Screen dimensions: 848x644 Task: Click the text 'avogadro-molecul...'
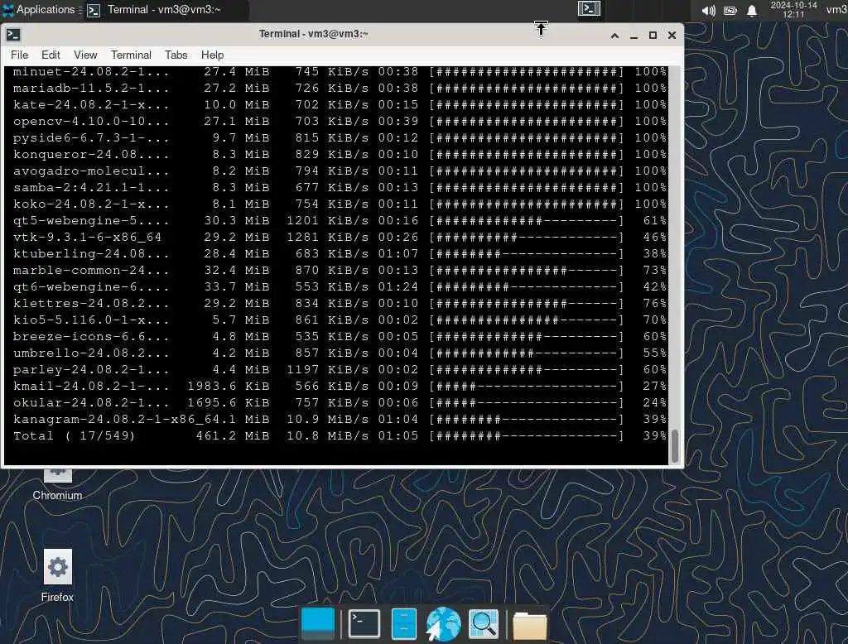coord(91,171)
